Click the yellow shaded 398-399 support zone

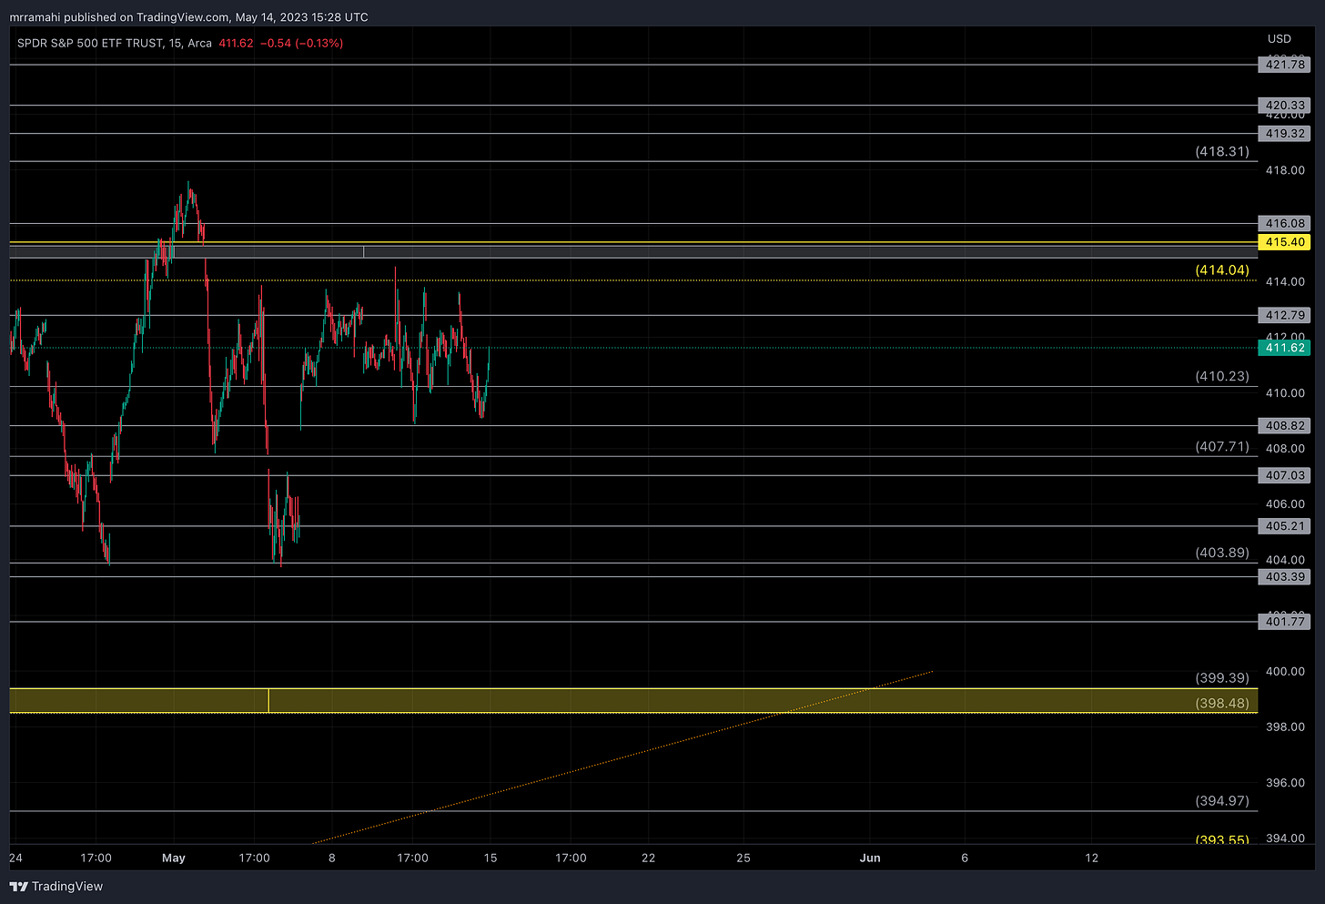[633, 700]
